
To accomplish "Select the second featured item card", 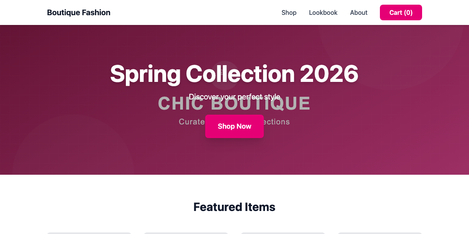I will pos(186,233).
